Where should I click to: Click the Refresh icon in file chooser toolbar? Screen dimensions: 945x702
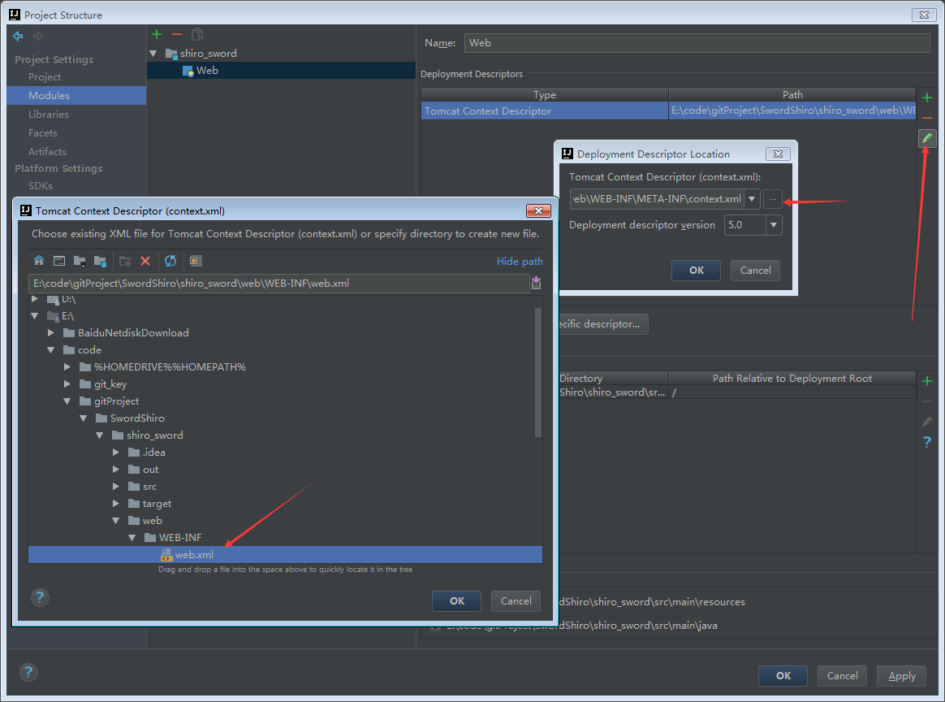(170, 261)
